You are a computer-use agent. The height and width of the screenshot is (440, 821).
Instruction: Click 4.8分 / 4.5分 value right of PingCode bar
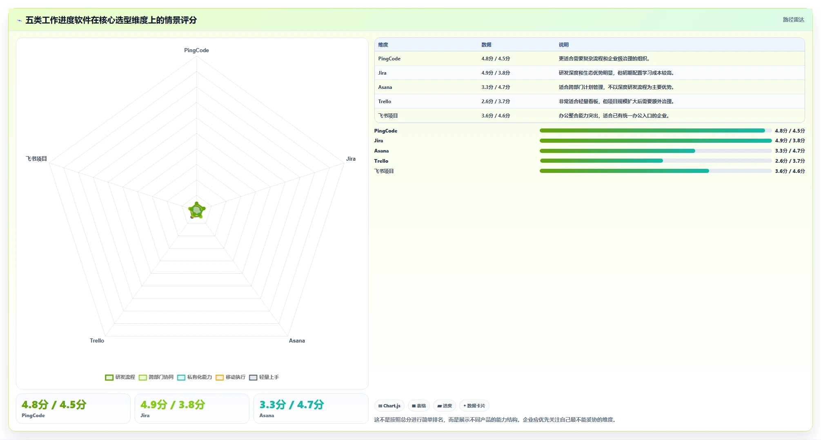790,131
